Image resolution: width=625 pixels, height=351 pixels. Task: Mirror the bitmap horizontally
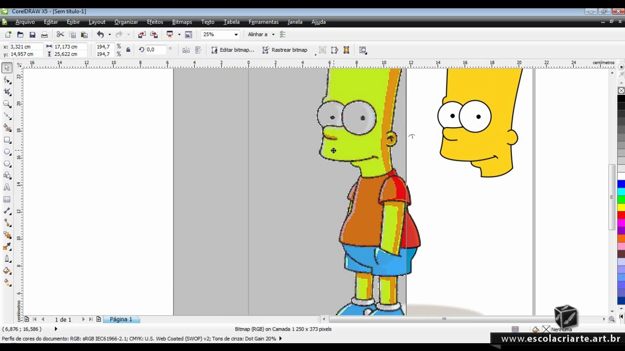point(186,50)
